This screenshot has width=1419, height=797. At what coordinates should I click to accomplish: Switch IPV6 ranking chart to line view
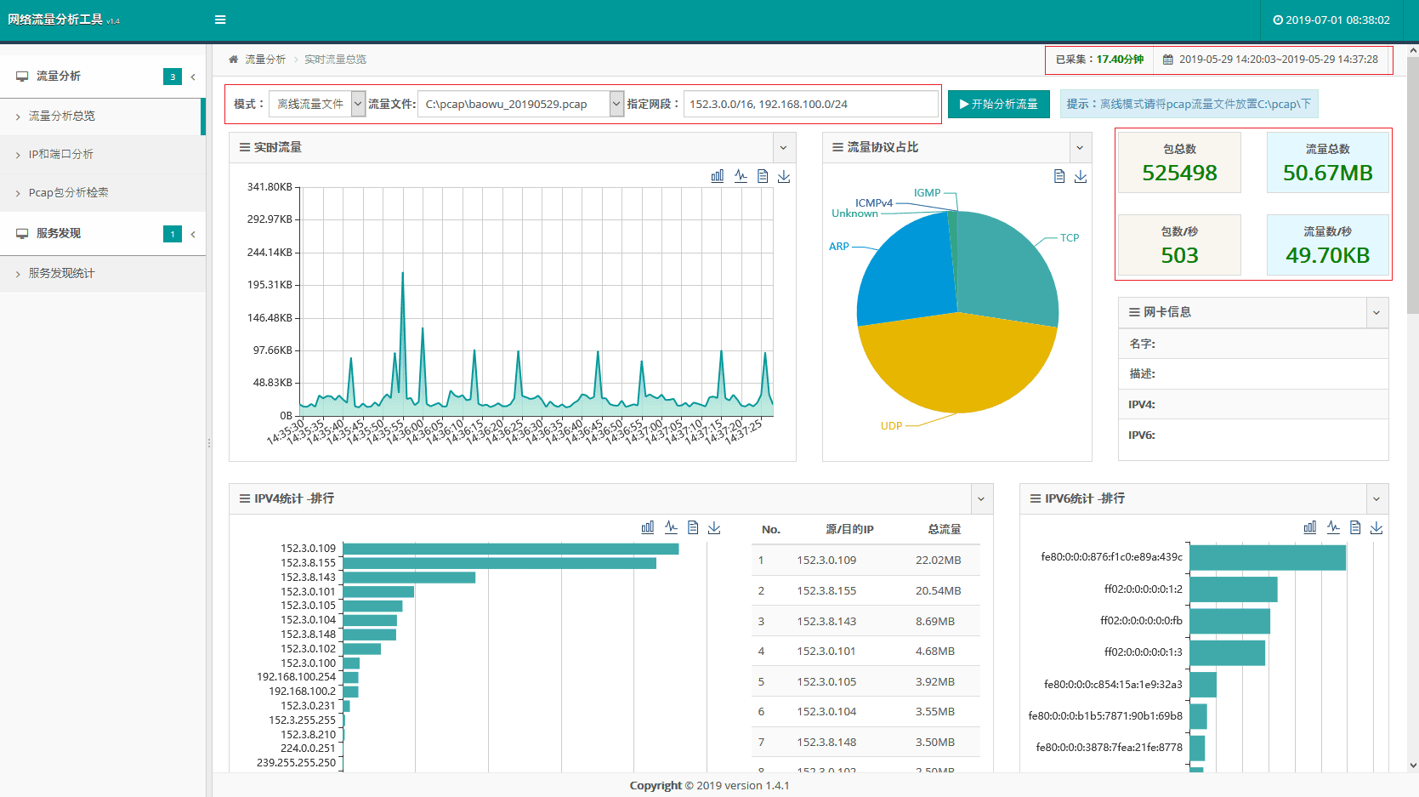coord(1333,527)
